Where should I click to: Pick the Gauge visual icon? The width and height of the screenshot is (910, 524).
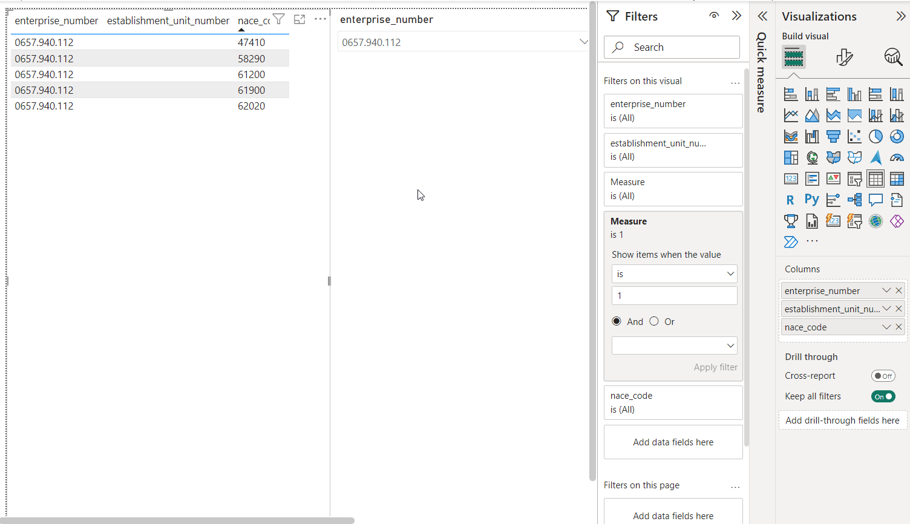[x=897, y=158]
